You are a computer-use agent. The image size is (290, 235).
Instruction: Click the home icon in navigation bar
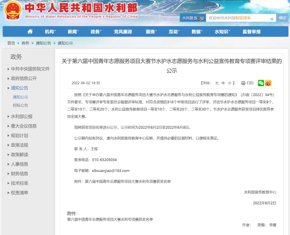point(30,31)
